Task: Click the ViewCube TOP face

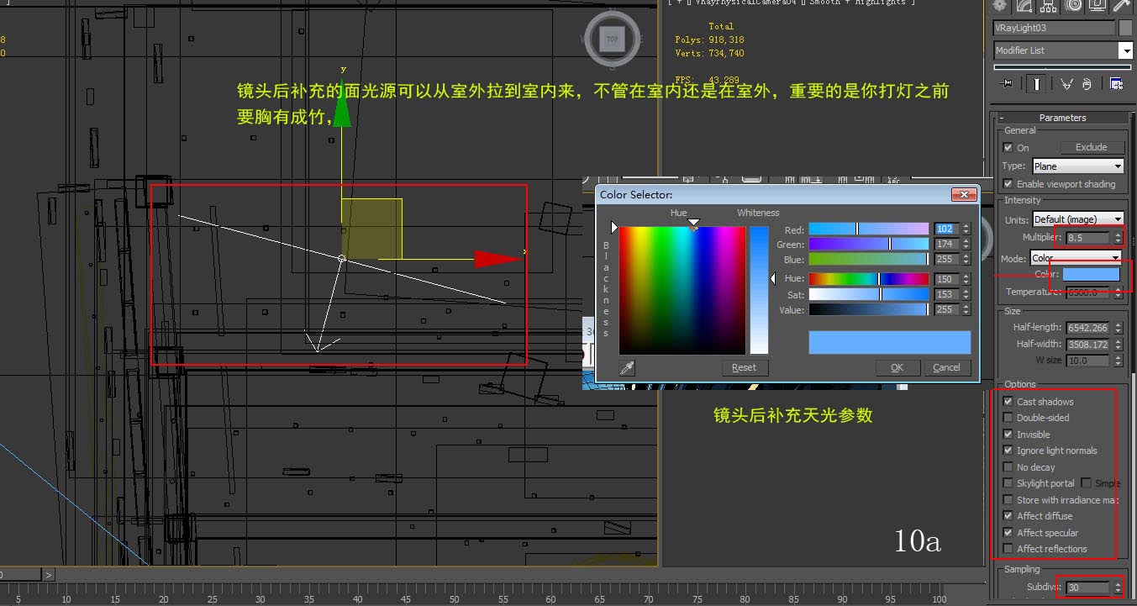Action: (612, 39)
